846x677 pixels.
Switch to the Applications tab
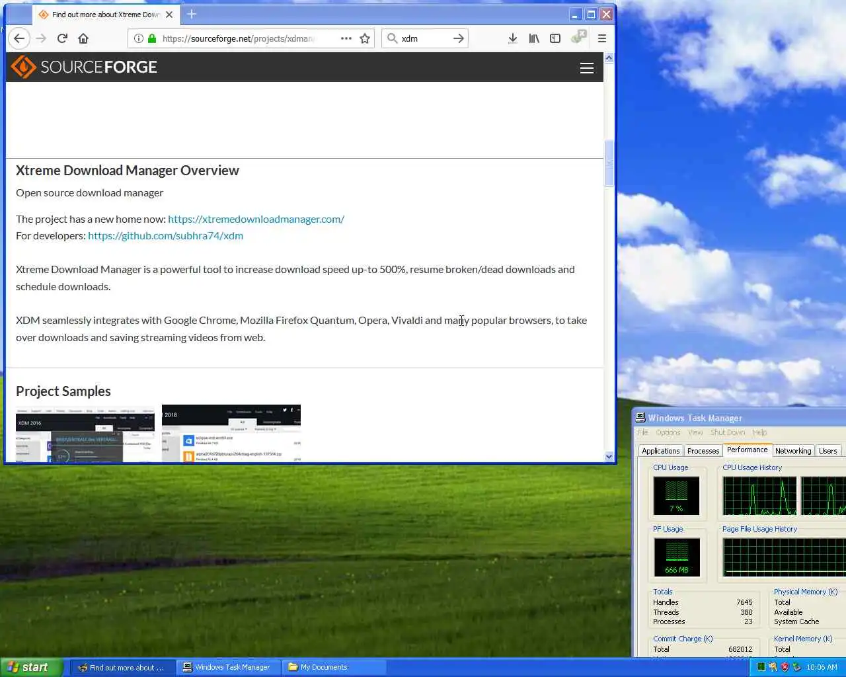click(x=661, y=451)
